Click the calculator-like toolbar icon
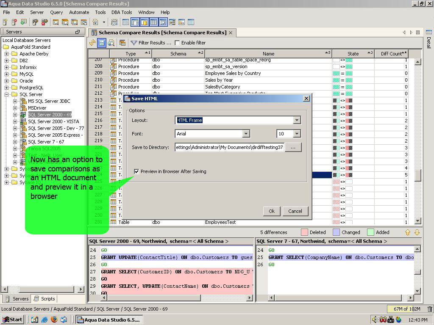Viewport: 434px width, 325px height. tap(114, 22)
